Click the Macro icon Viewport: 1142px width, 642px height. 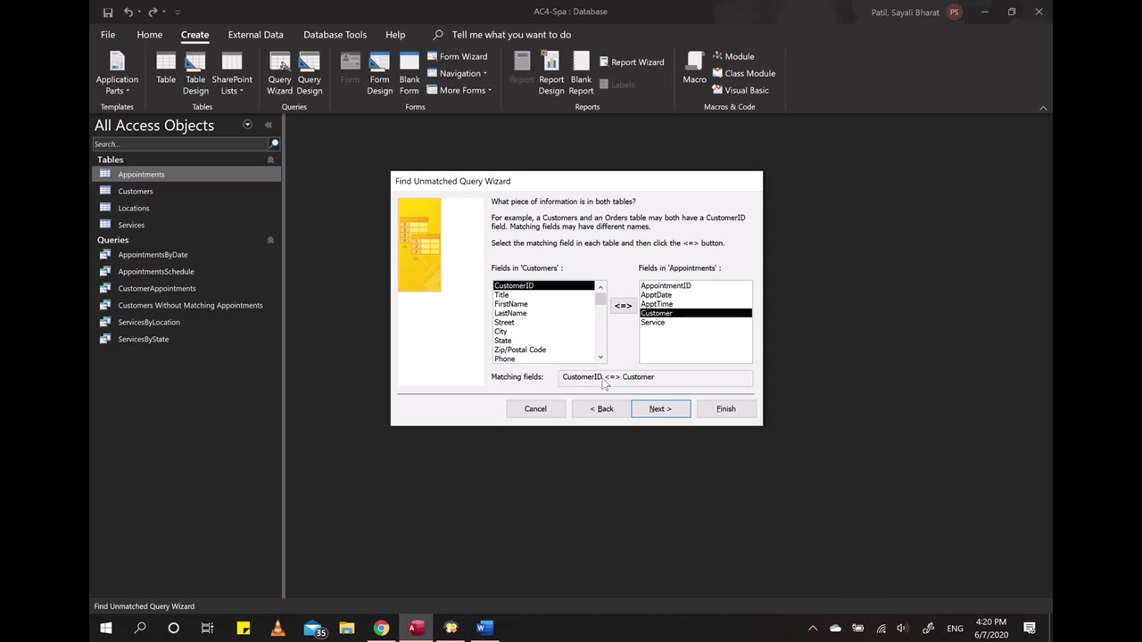pyautogui.click(x=694, y=69)
